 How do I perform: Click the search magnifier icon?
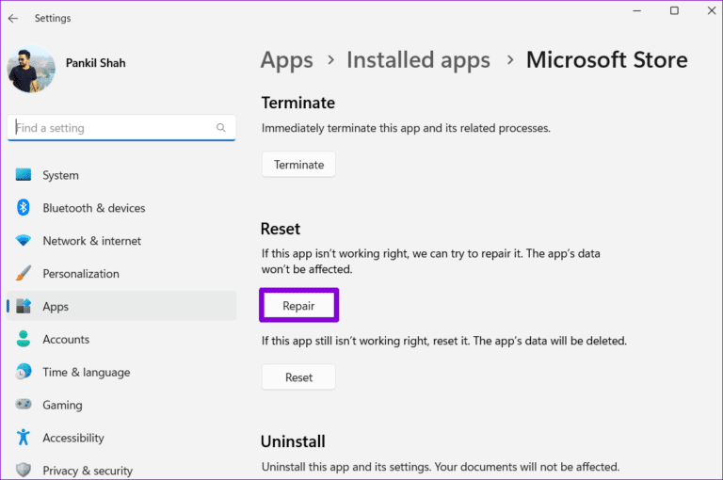coord(221,128)
